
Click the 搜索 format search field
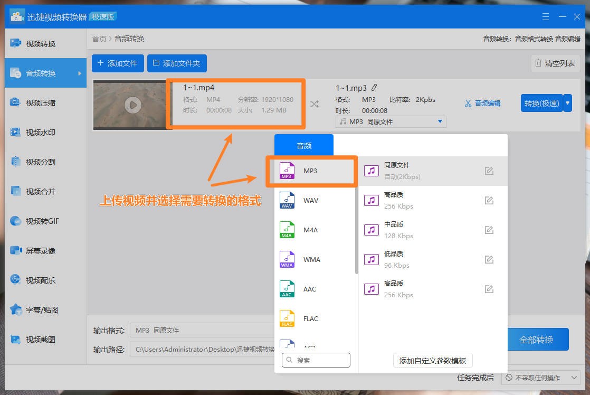point(315,360)
